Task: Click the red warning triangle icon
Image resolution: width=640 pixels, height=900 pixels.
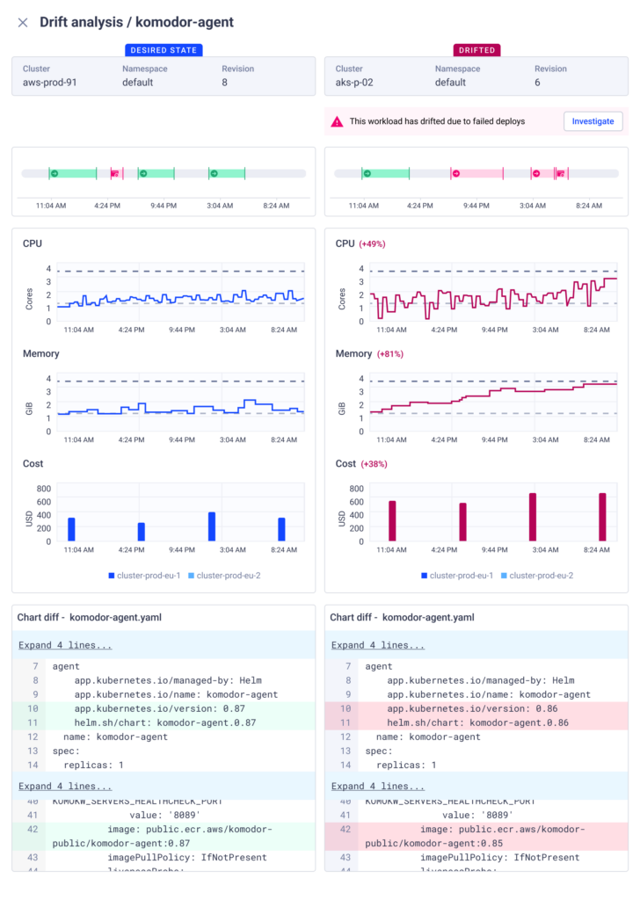Action: (337, 121)
